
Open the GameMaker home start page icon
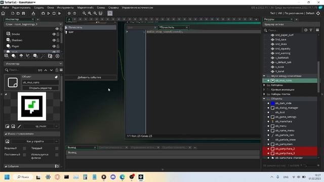click(3, 14)
